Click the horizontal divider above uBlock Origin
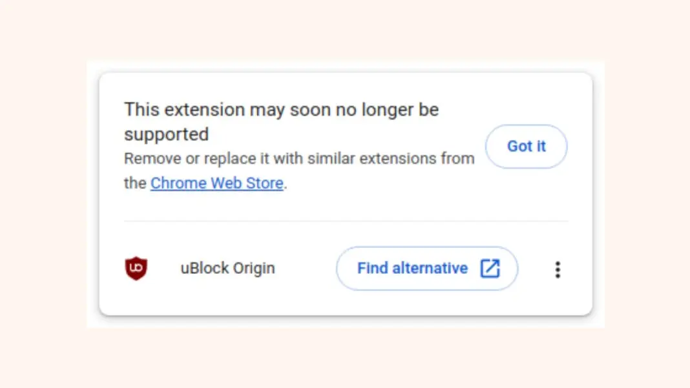The width and height of the screenshot is (690, 388). click(346, 221)
